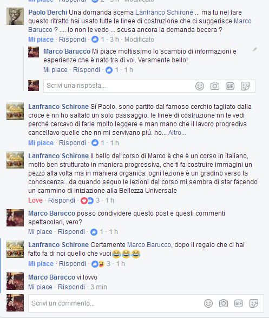Insert GIF in the reply box
Image resolution: width=269 pixels, height=318 pixels.
pos(230,86)
